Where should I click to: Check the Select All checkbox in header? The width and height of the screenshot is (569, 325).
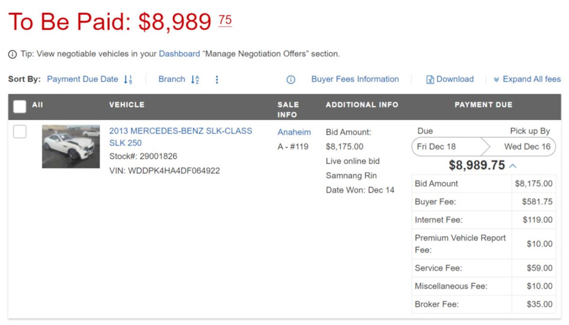point(20,106)
